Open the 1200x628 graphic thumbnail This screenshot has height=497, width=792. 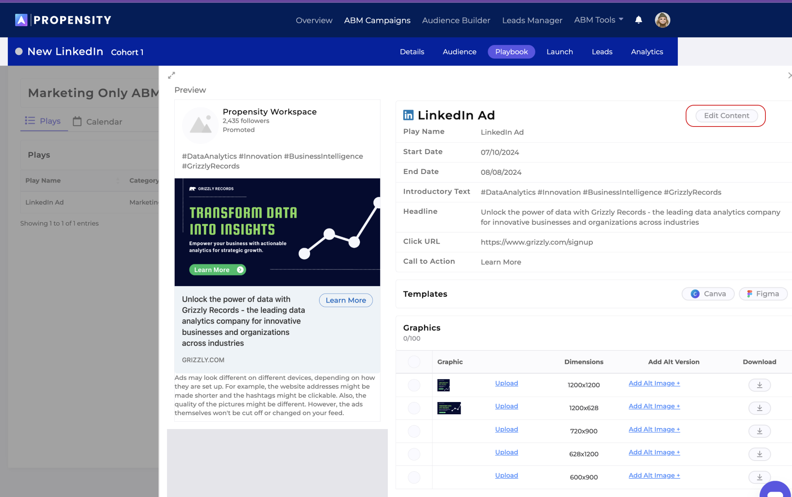[x=449, y=408]
